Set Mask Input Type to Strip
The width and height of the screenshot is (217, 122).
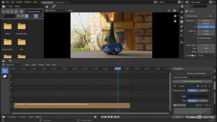click(192, 90)
